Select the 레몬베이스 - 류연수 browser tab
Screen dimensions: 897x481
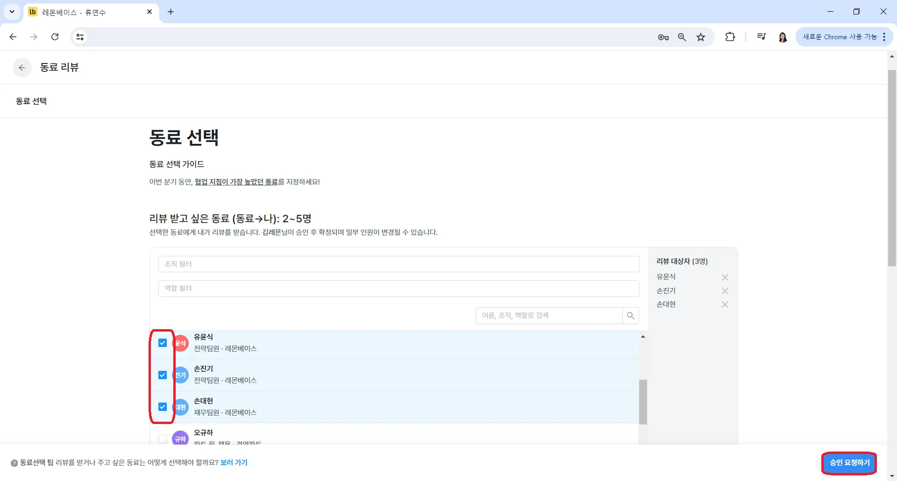tap(91, 12)
